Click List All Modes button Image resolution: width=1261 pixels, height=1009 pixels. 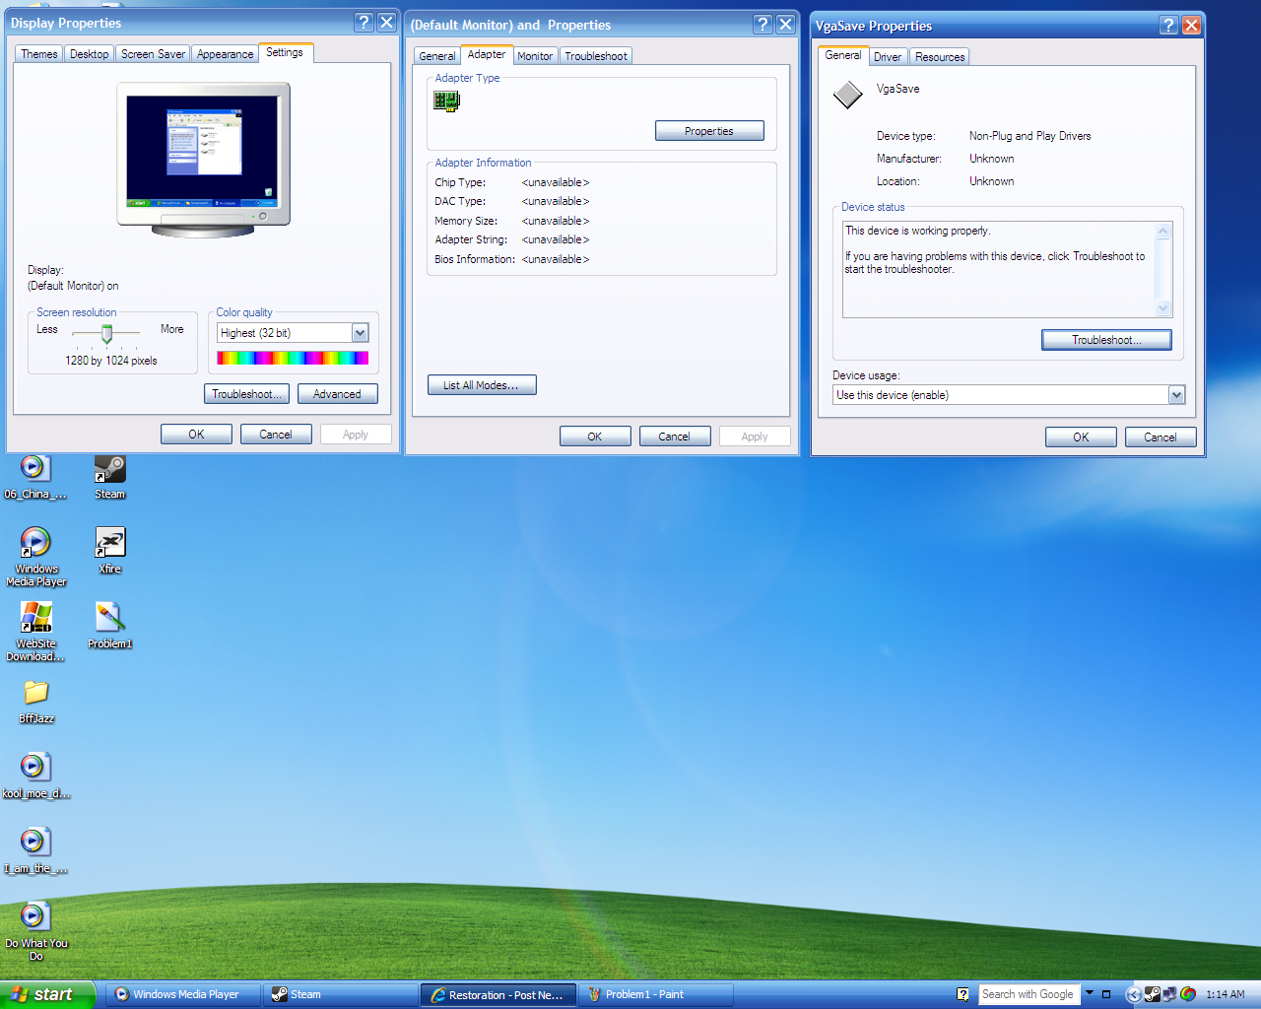(482, 385)
